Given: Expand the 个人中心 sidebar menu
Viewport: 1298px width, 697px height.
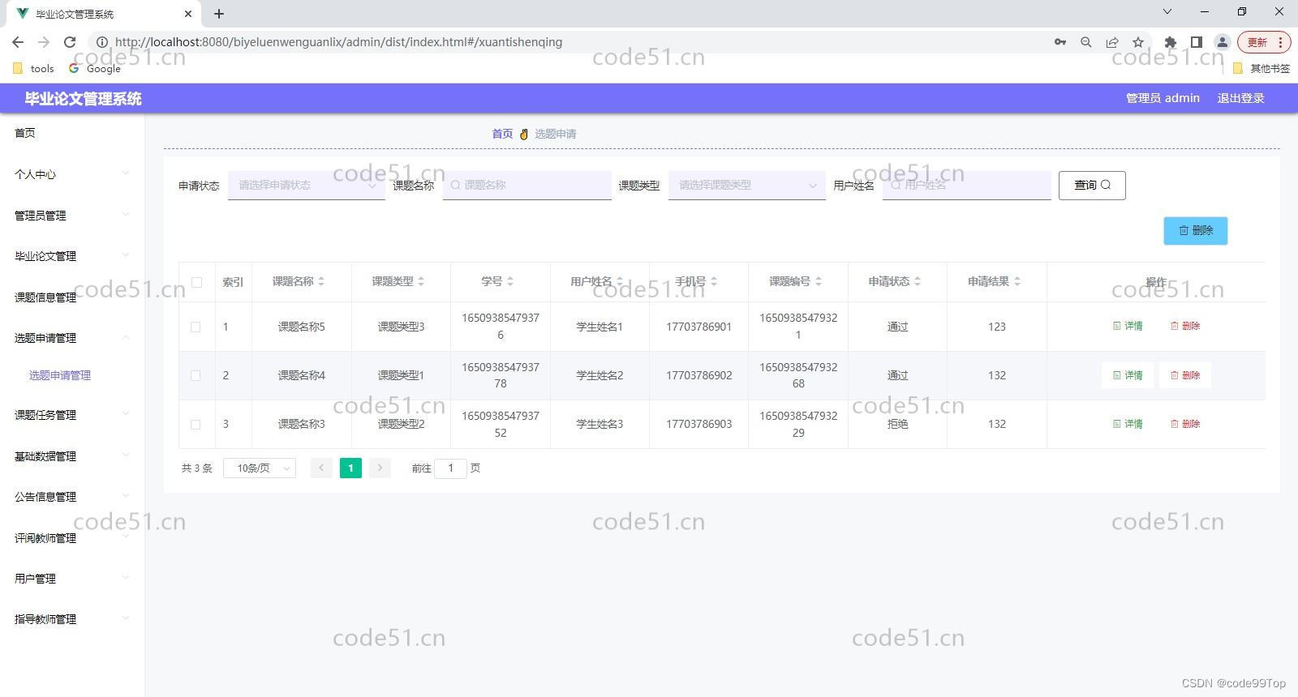Looking at the screenshot, I should point(72,174).
